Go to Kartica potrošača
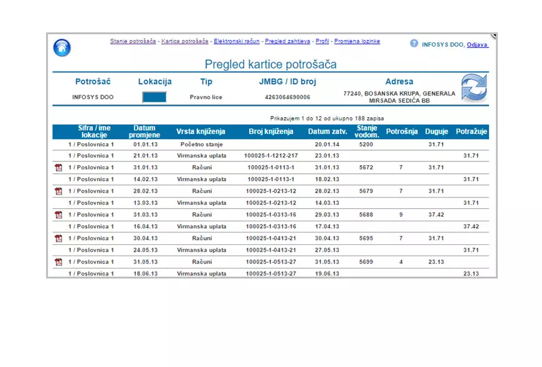This screenshot has height=367, width=542. 184,42
